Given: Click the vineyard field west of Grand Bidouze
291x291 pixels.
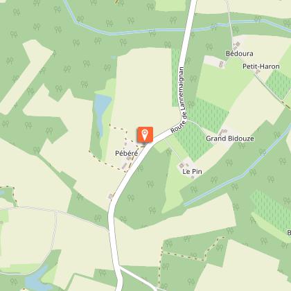Looking at the screenshot, I should point(193,141).
